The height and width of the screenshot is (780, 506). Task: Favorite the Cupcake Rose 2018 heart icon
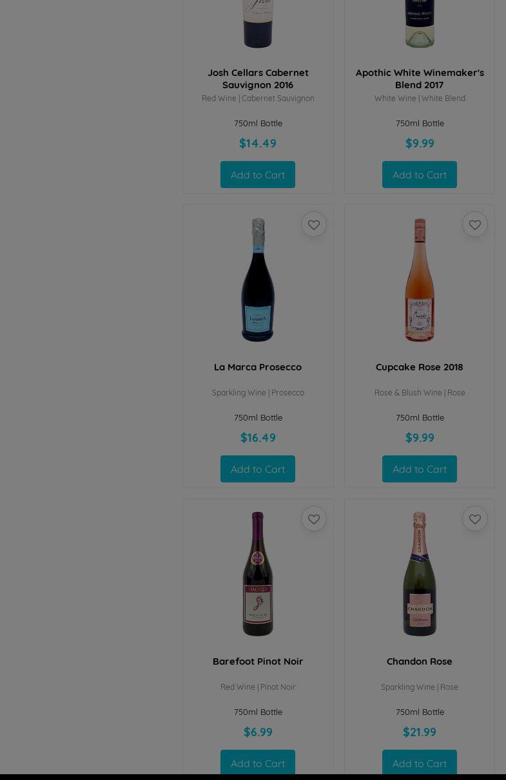(x=475, y=225)
